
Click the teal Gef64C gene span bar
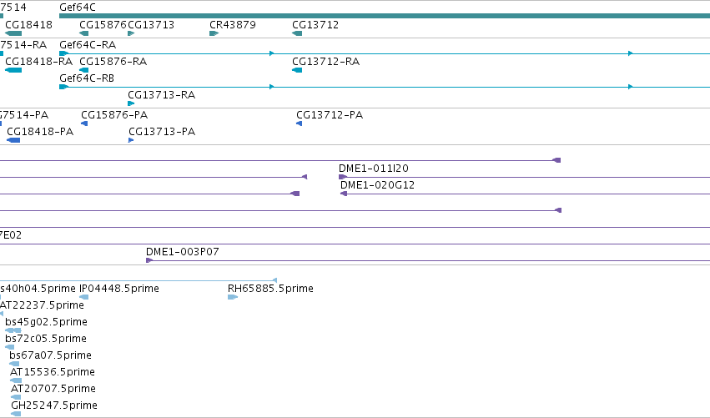(x=385, y=16)
